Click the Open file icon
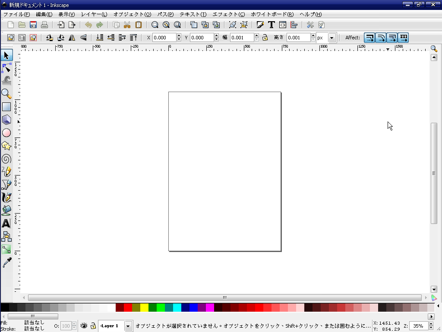Screen dimensions: 442x332 point(22,25)
